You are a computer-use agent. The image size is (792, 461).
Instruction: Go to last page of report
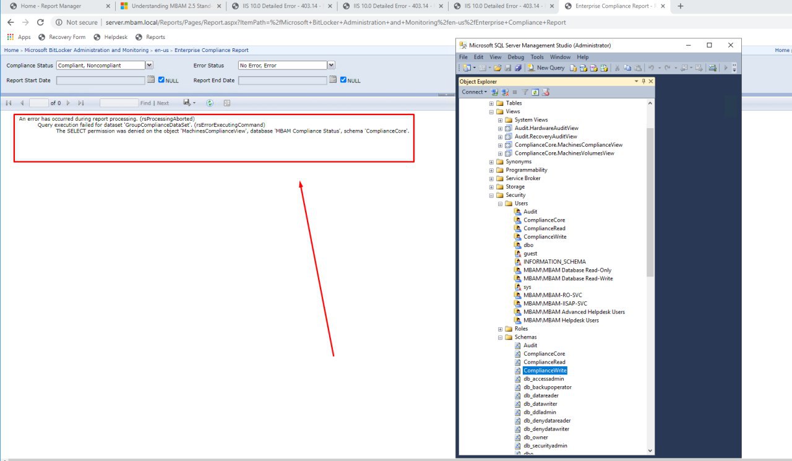[x=81, y=103]
